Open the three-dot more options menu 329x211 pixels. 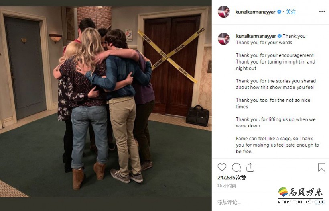322,12
